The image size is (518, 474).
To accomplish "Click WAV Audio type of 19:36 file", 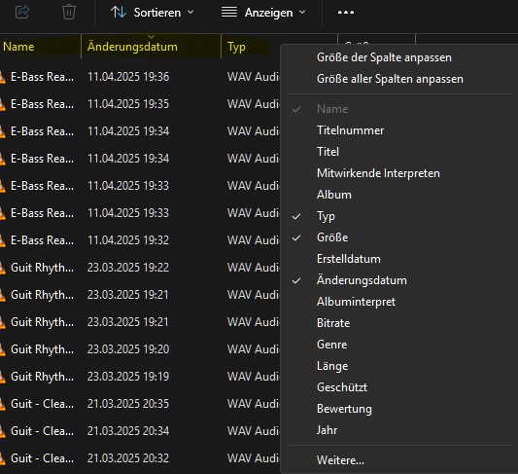I will coord(253,77).
